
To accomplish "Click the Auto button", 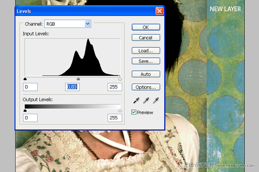I will click(146, 74).
